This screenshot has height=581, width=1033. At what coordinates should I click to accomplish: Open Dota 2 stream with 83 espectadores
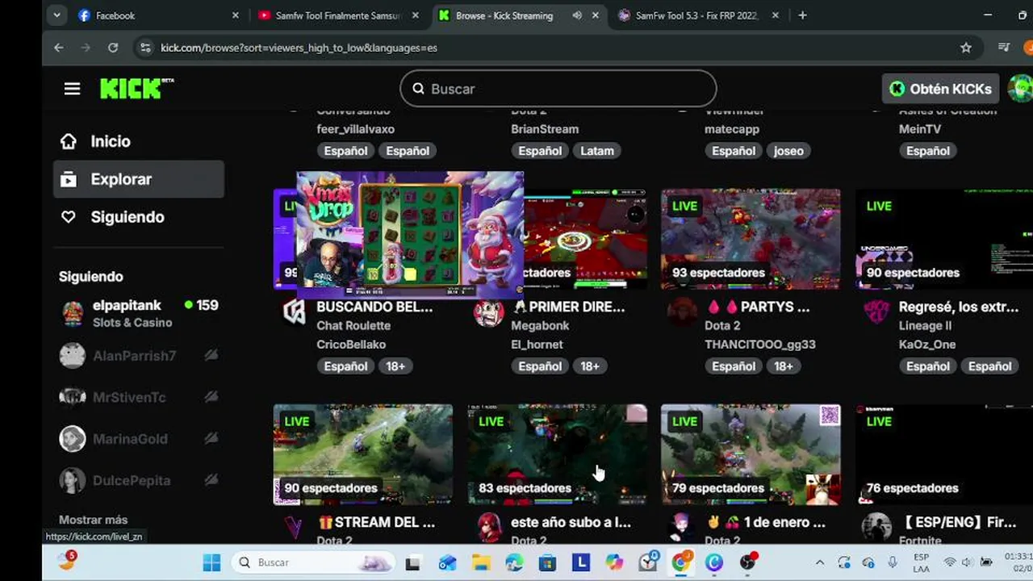pyautogui.click(x=557, y=454)
